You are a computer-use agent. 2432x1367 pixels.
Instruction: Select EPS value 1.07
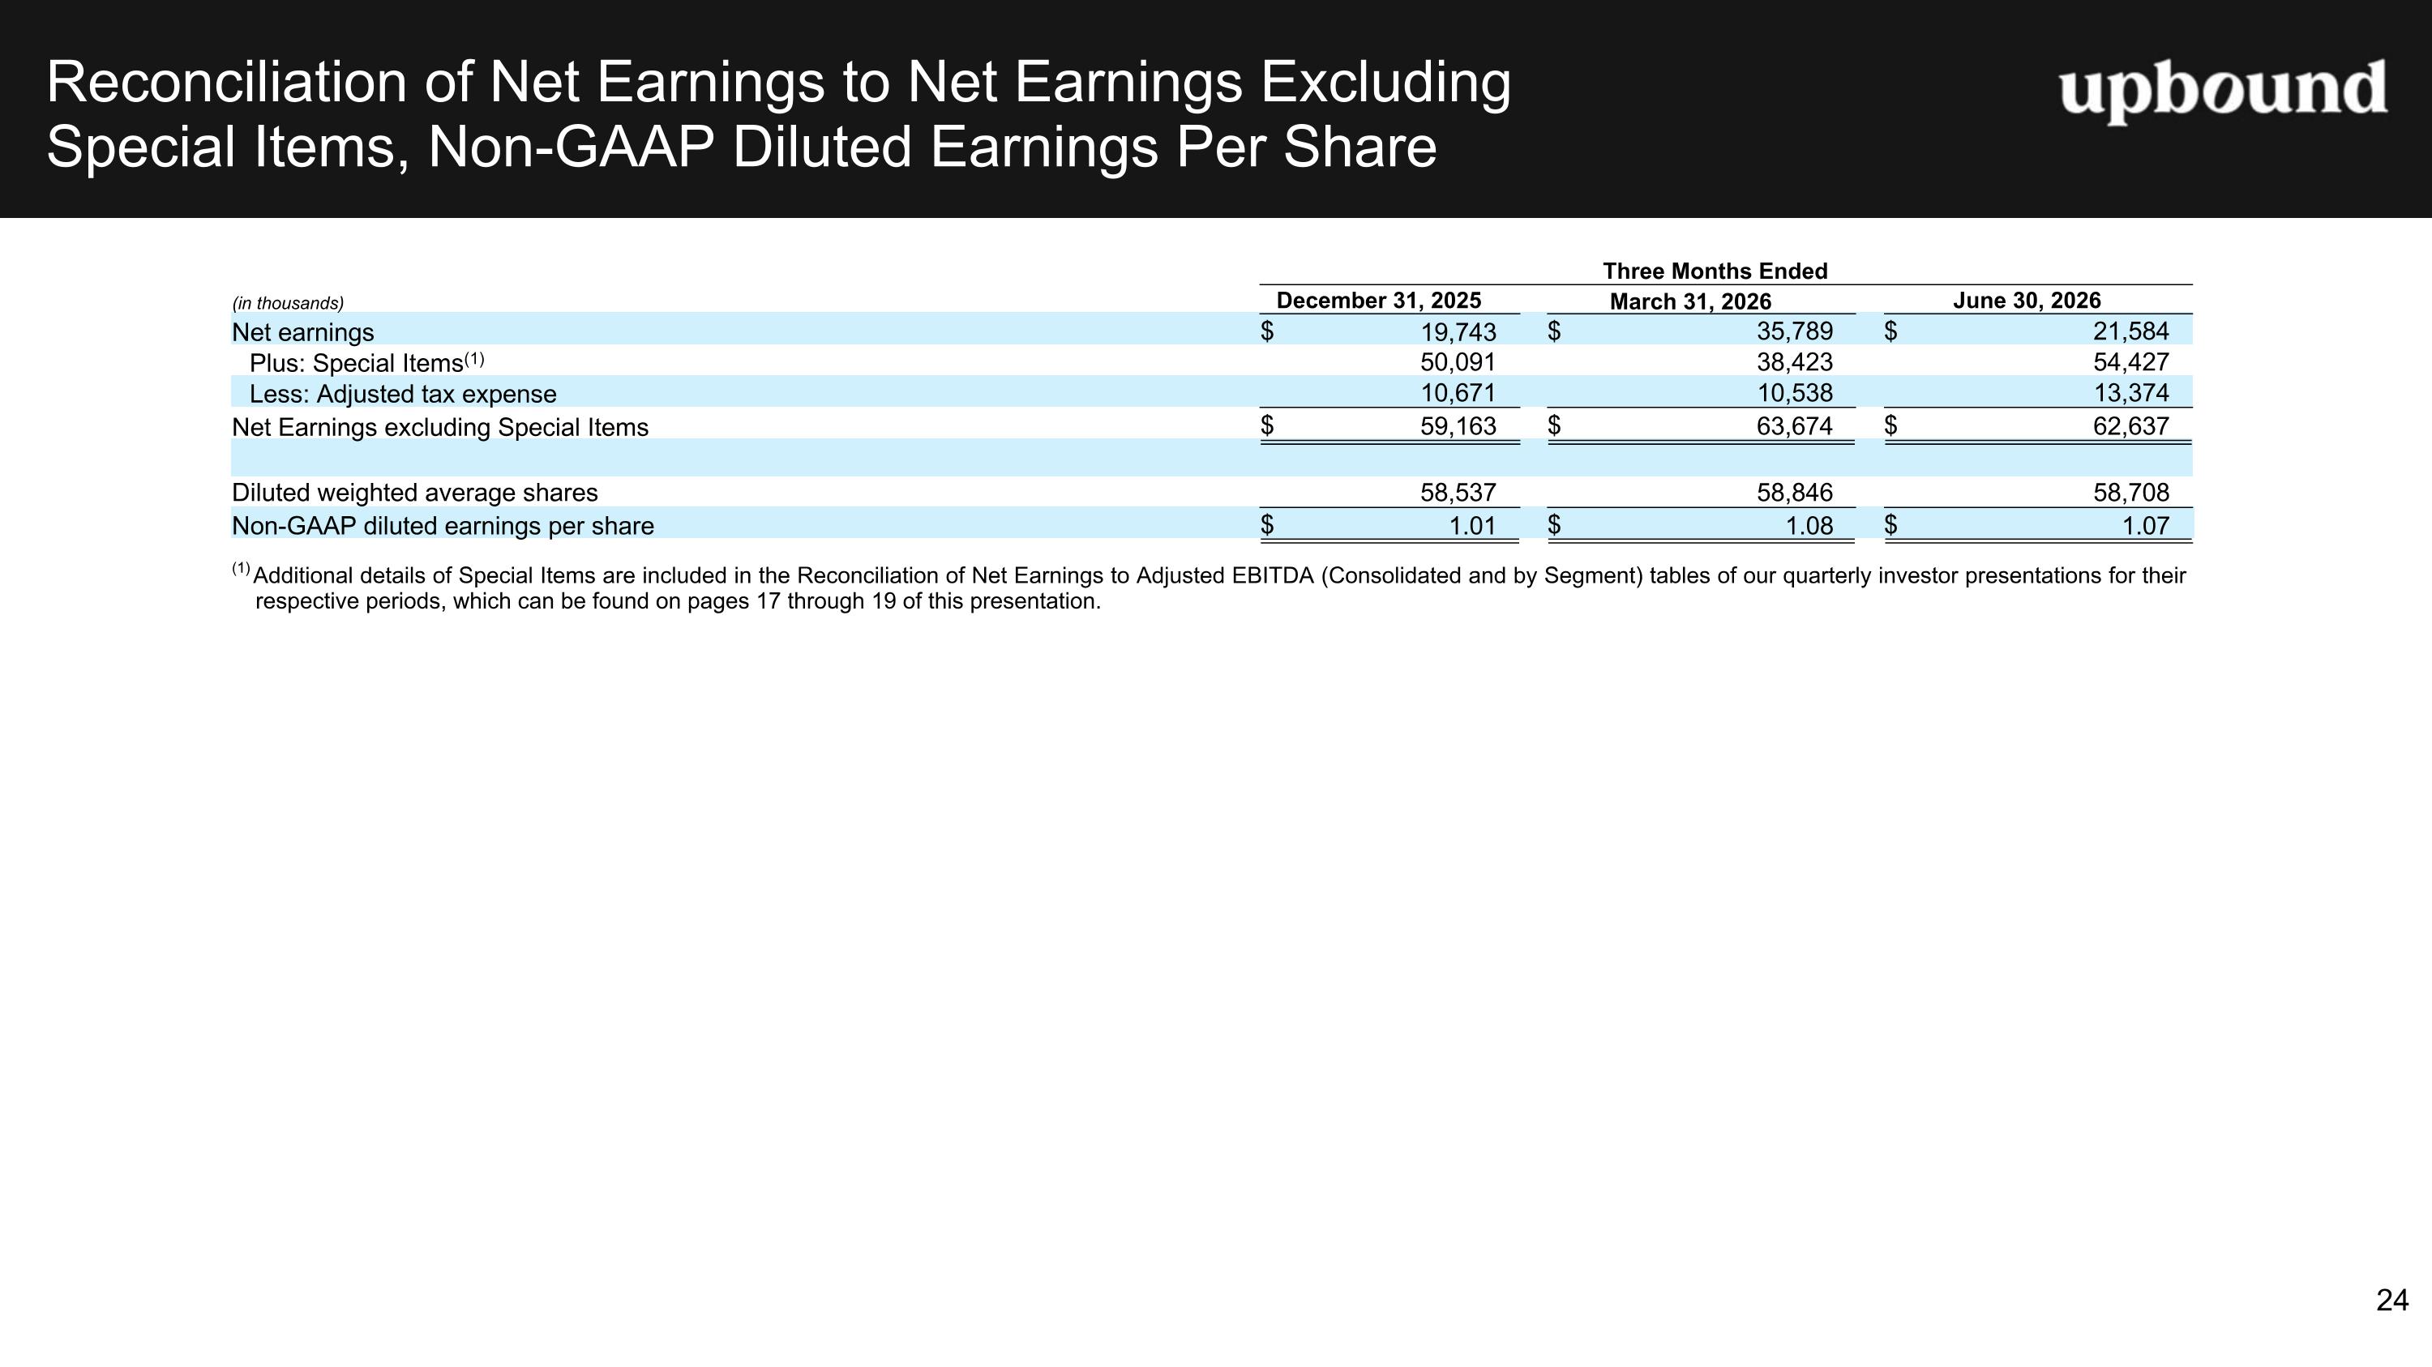(2146, 527)
